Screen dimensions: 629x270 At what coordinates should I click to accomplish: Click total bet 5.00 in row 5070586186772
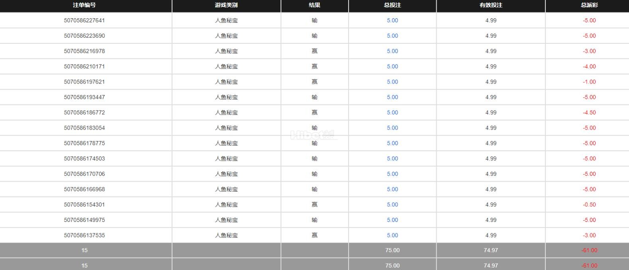(392, 113)
